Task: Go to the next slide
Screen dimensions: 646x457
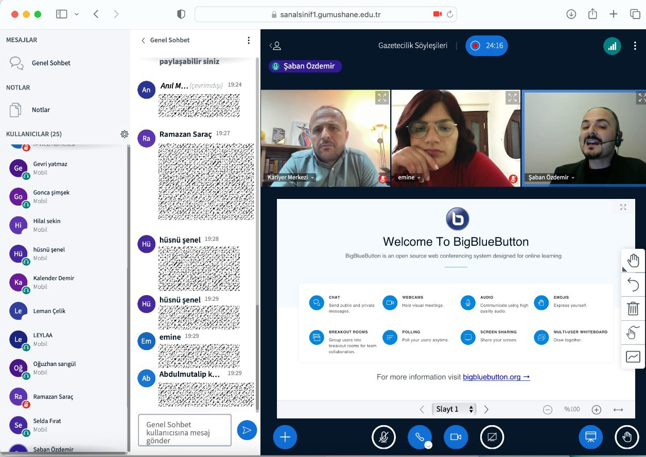Action: click(x=486, y=410)
